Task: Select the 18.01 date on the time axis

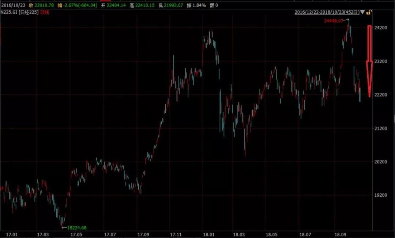Action: point(208,234)
